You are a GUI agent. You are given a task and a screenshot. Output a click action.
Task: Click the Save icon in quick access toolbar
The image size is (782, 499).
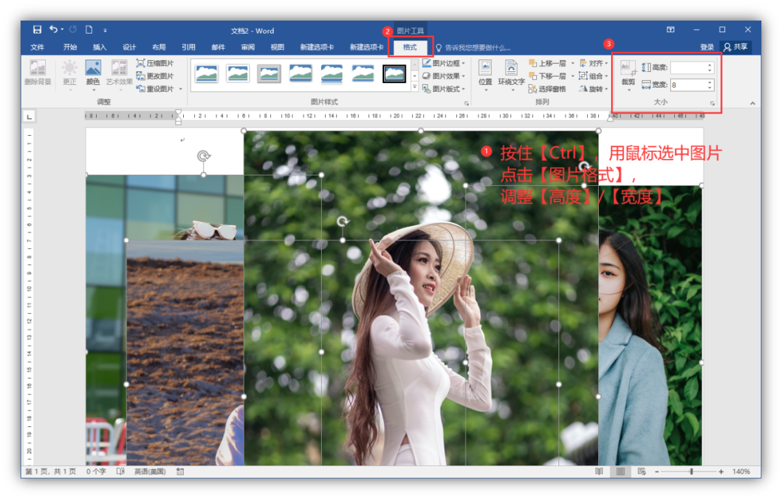click(37, 30)
